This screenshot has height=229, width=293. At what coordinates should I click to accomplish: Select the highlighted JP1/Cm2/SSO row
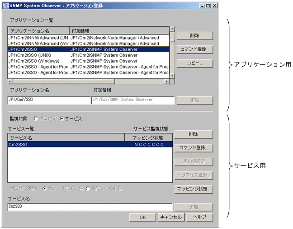[x=89, y=49]
